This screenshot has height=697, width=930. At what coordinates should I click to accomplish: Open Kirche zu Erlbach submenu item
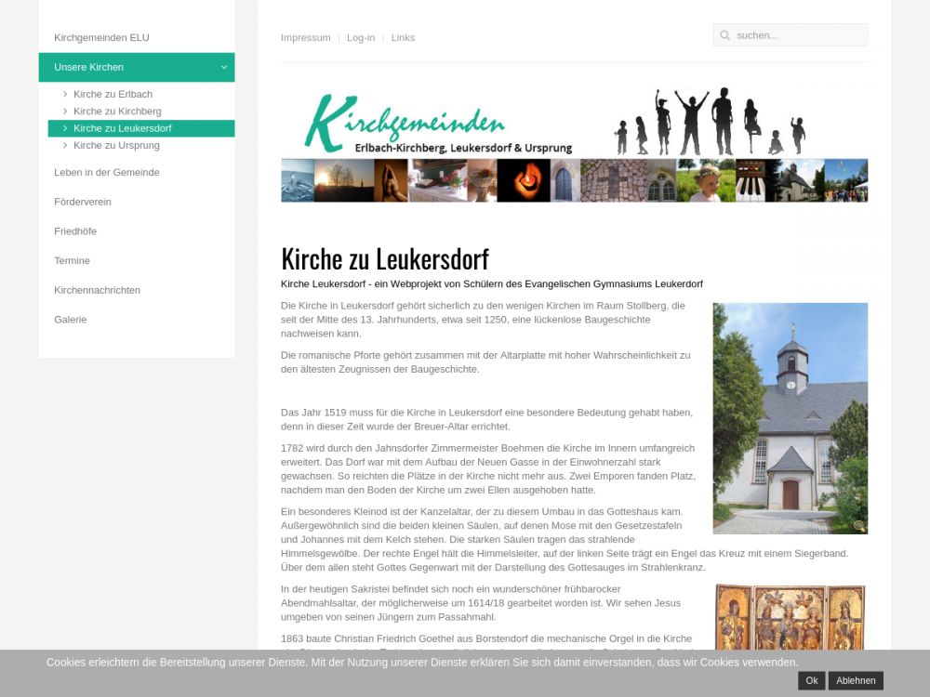113,94
